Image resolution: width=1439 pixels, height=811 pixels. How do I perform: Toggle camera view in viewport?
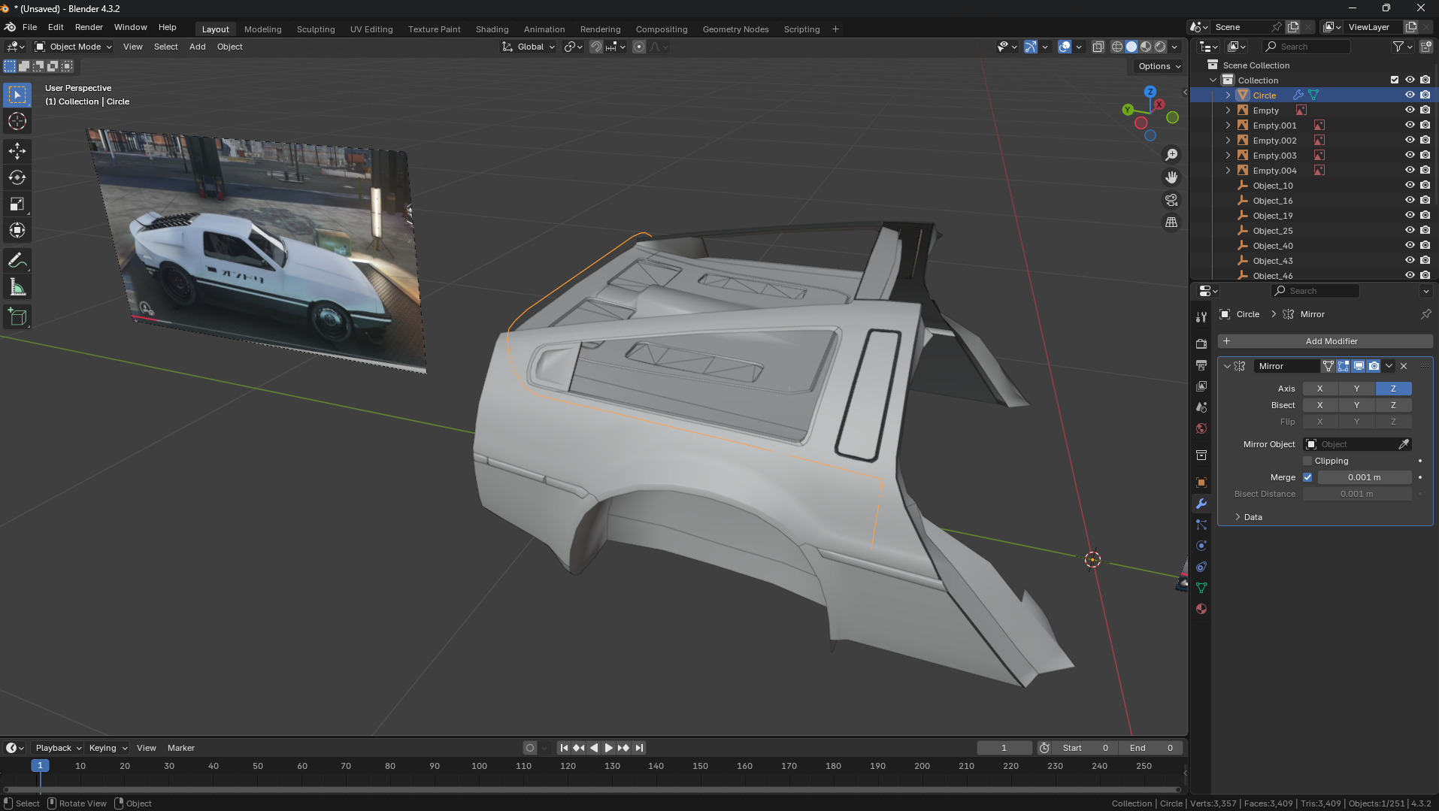tap(1171, 200)
